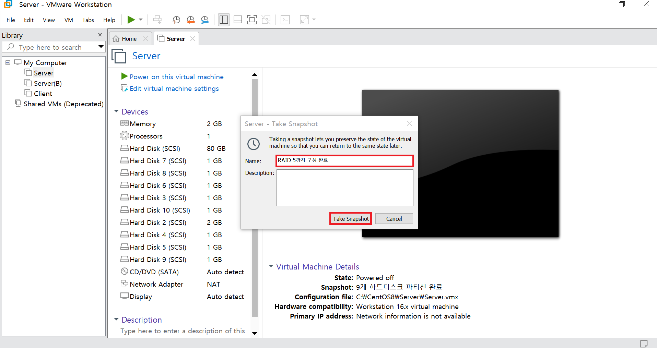This screenshot has width=657, height=348.
Task: Click the devices panel scroll up arrow
Action: coord(255,74)
